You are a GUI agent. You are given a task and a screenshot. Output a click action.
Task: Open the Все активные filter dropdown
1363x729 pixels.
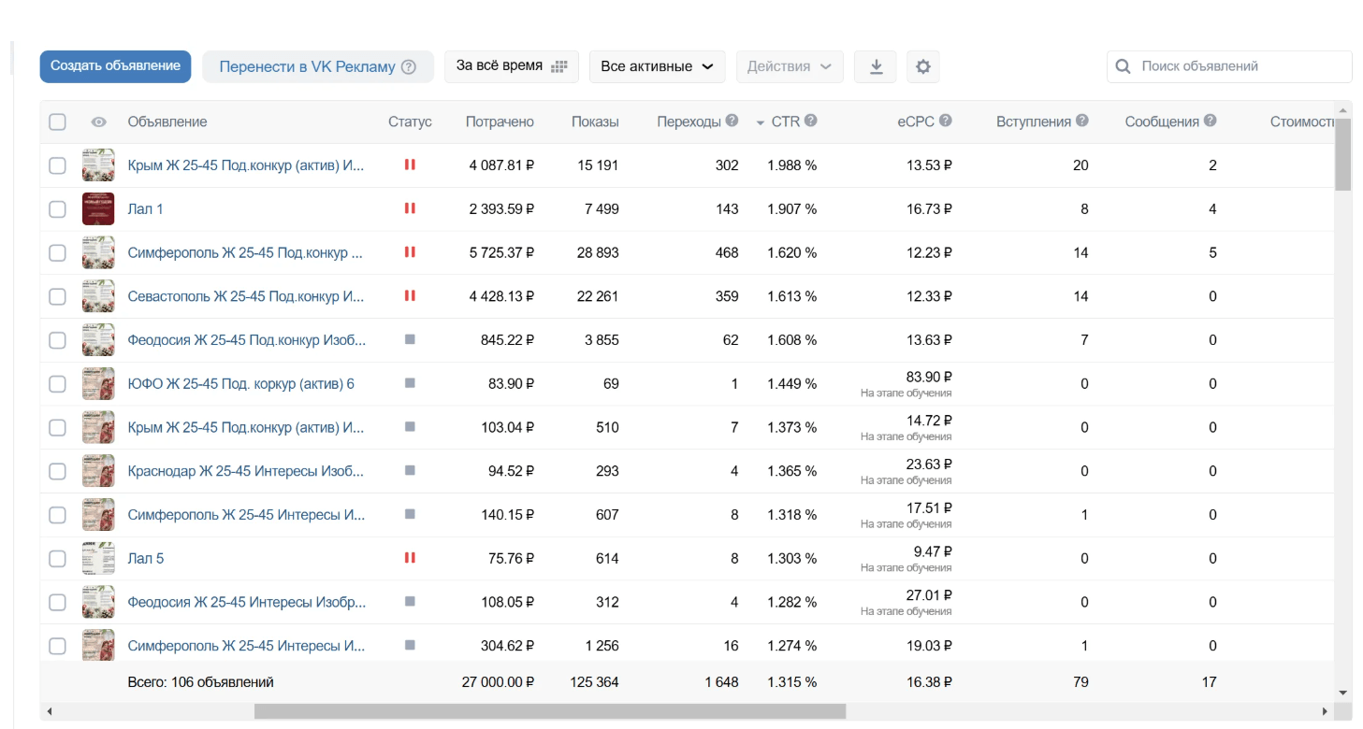coord(658,66)
